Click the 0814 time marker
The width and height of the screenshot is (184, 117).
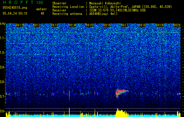pyautogui.click(x=72, y=25)
